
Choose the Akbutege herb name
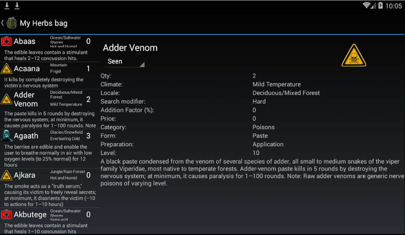30,215
